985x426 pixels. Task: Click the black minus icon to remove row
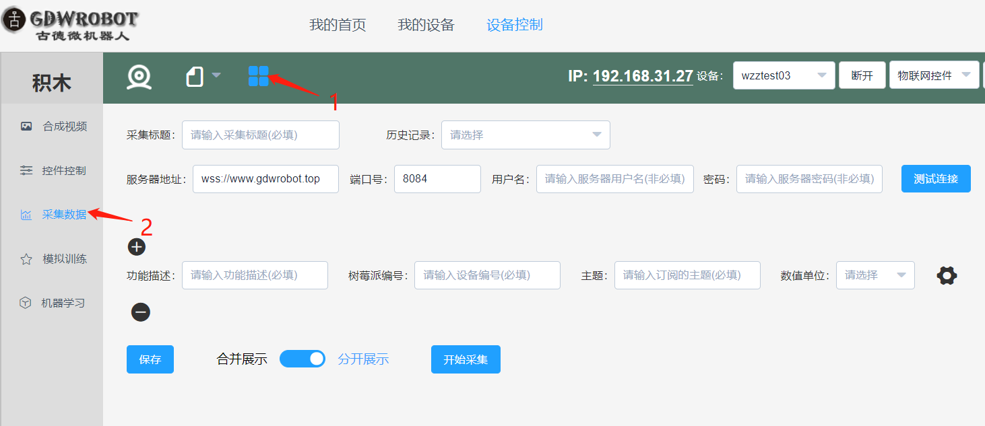point(140,312)
